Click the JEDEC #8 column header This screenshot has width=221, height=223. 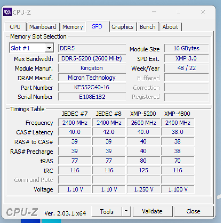pos(109,114)
